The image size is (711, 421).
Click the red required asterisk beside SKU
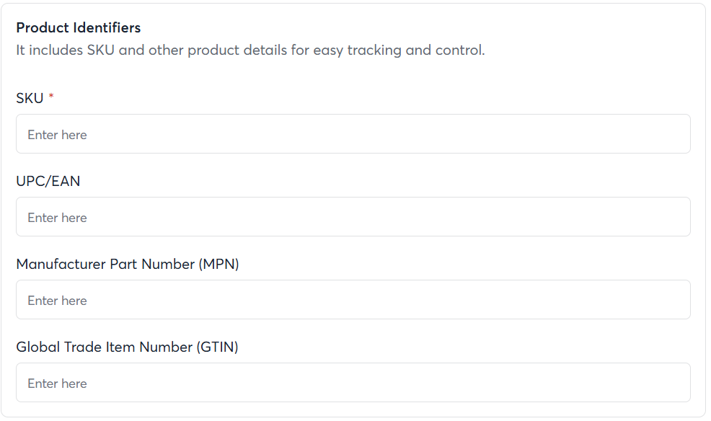(51, 97)
